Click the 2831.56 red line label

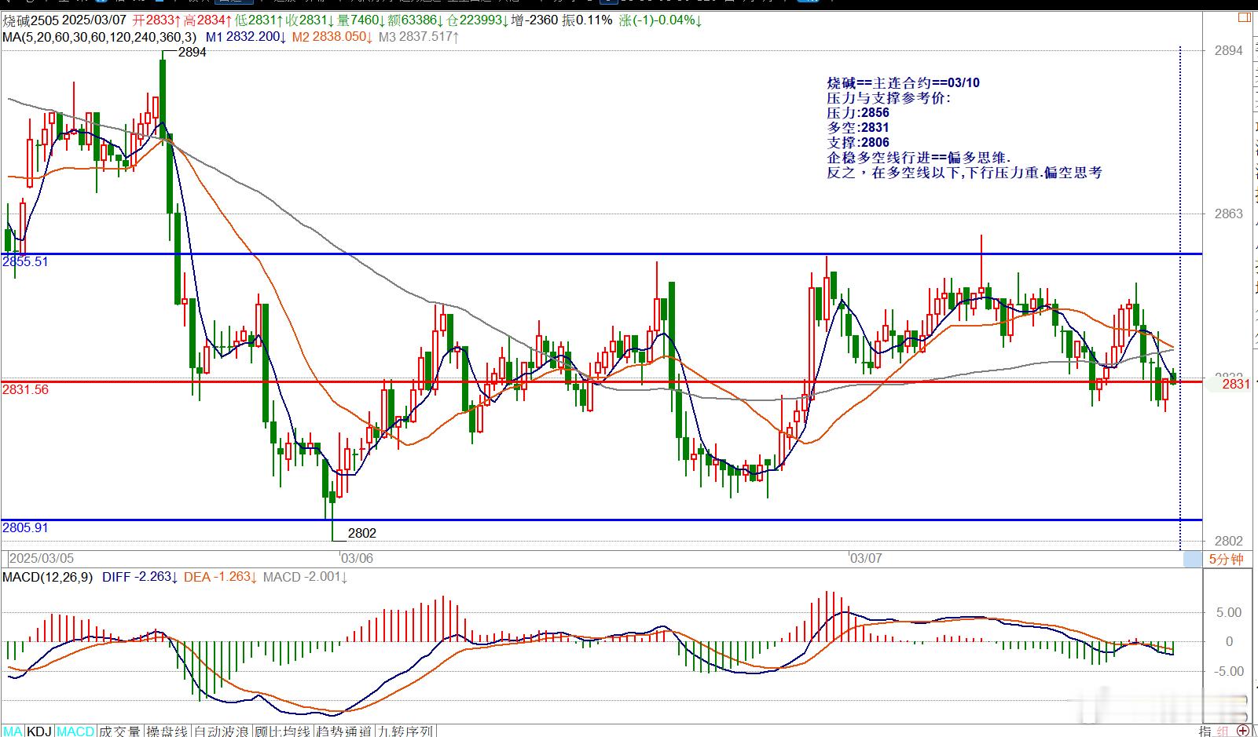[25, 389]
